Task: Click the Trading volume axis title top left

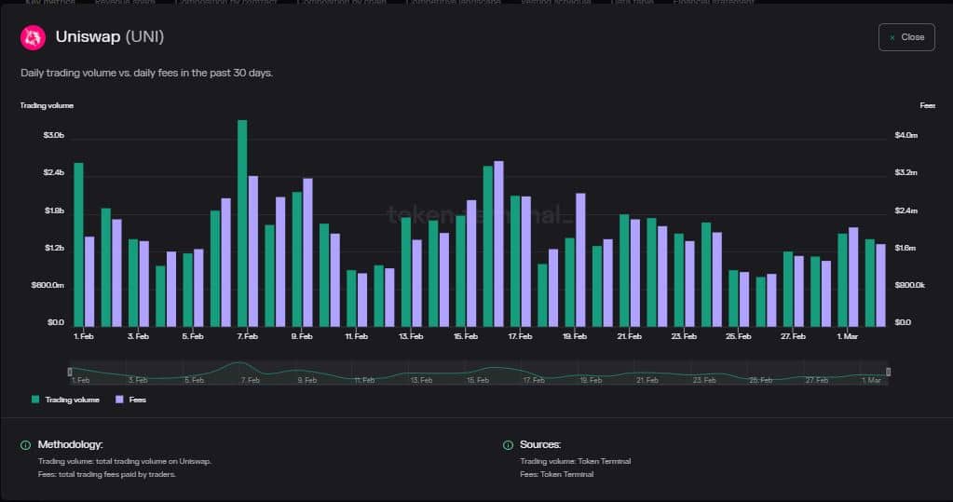Action: point(47,106)
